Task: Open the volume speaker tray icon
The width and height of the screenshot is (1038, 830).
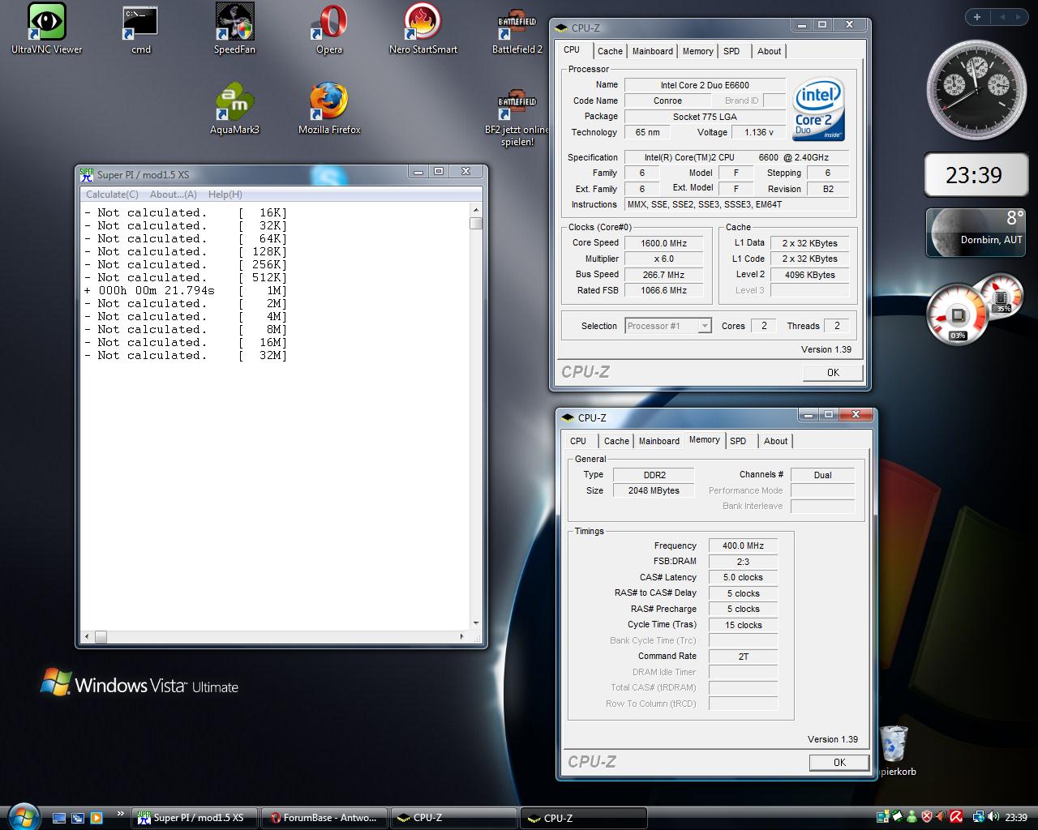Action: (993, 818)
